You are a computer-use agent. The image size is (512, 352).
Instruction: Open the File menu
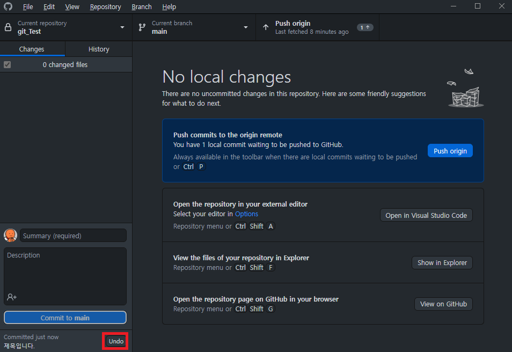[x=28, y=6]
